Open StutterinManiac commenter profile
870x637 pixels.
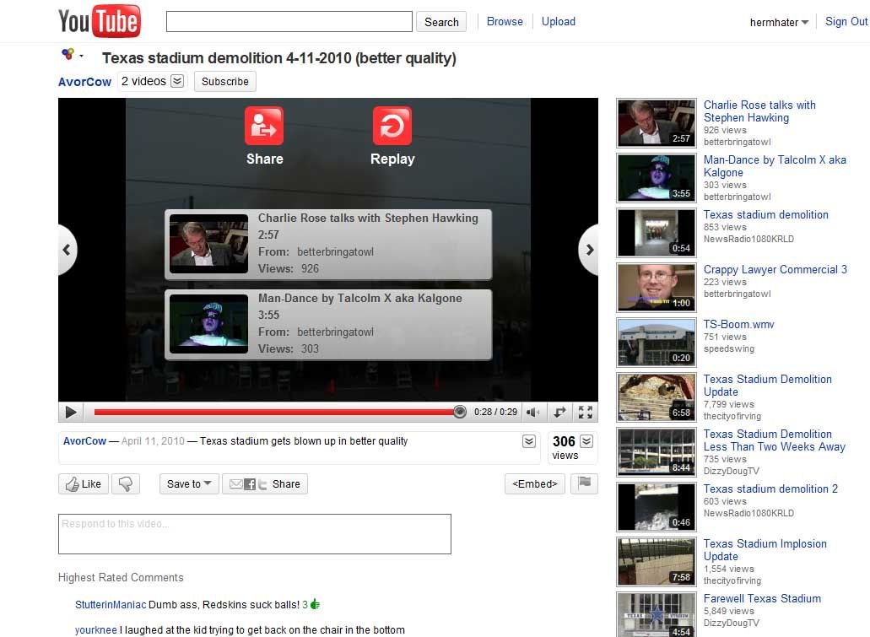pyautogui.click(x=111, y=605)
